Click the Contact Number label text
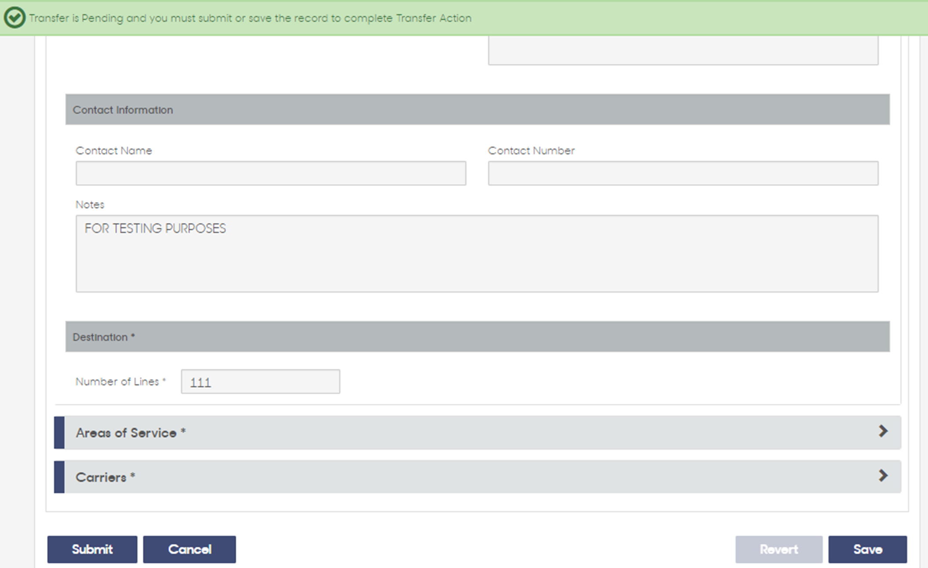The image size is (928, 568). pos(531,151)
